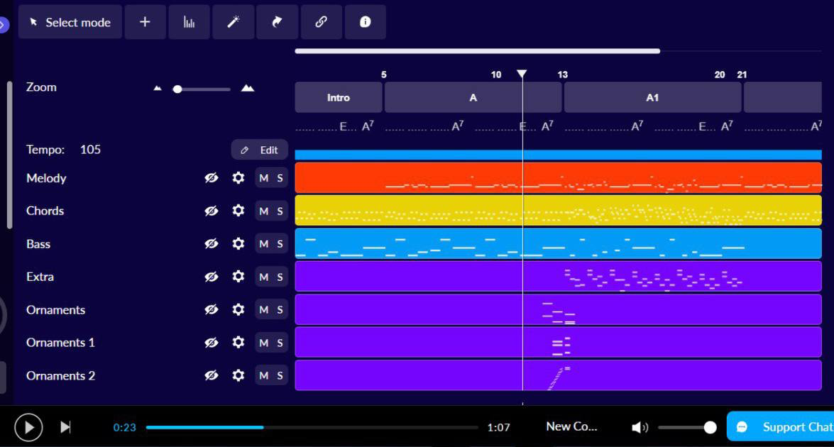Open the bar chart velocity tool
Image resolution: width=834 pixels, height=447 pixels.
[x=189, y=22]
